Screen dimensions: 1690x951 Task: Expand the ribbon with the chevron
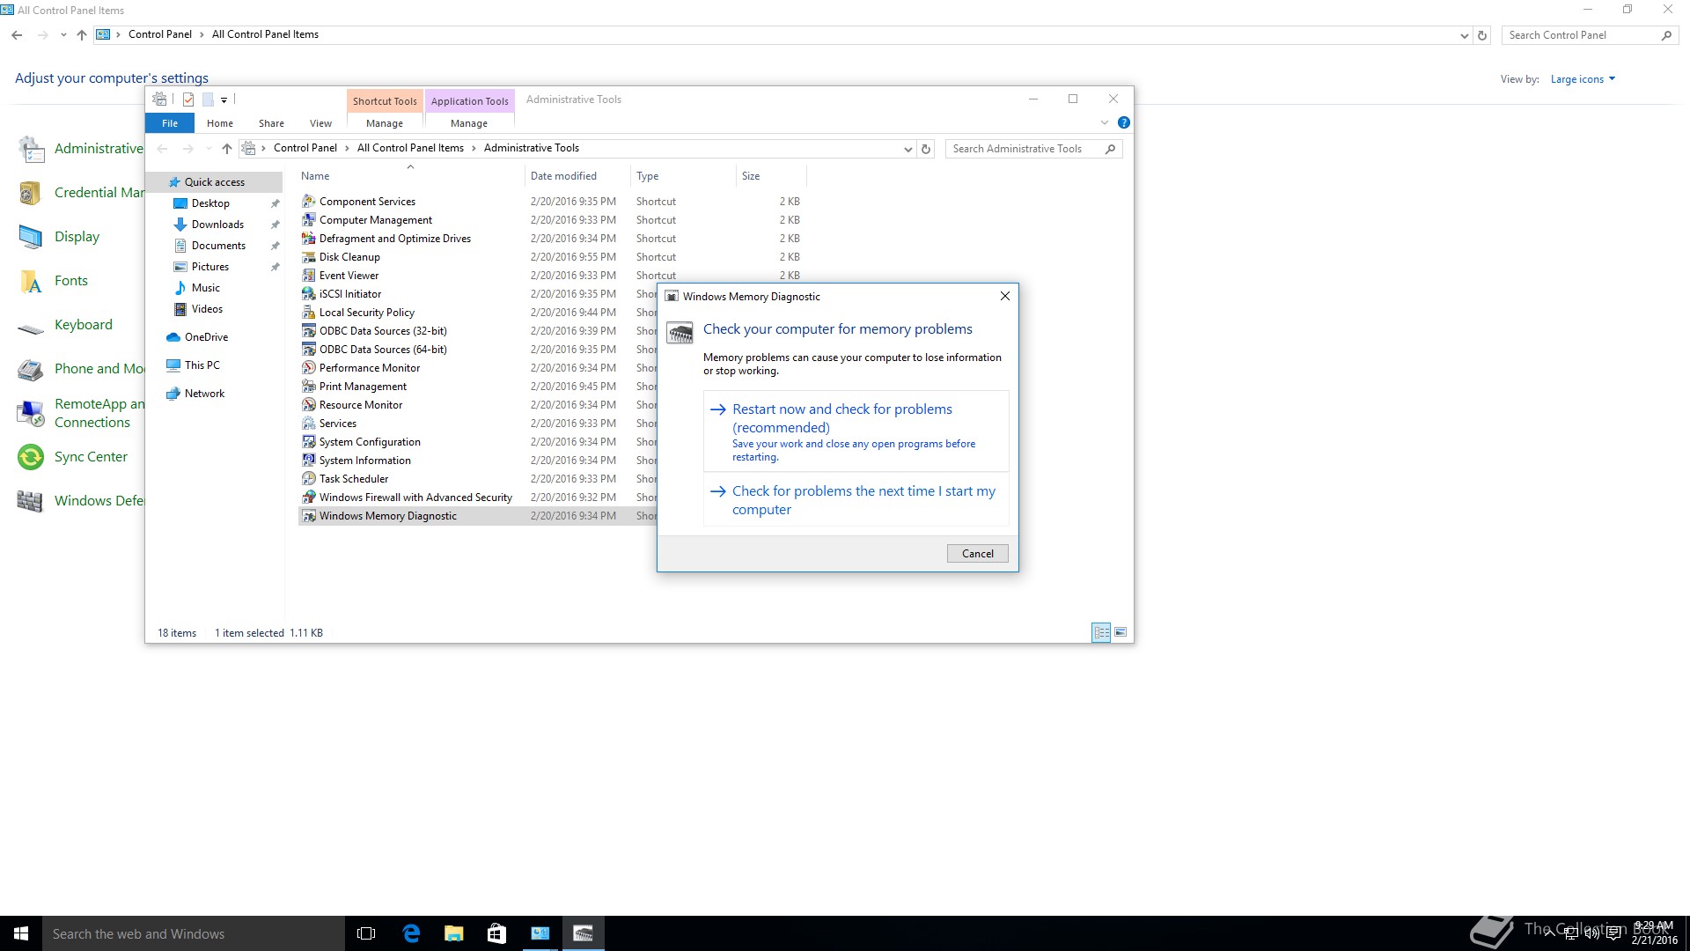(x=1104, y=122)
